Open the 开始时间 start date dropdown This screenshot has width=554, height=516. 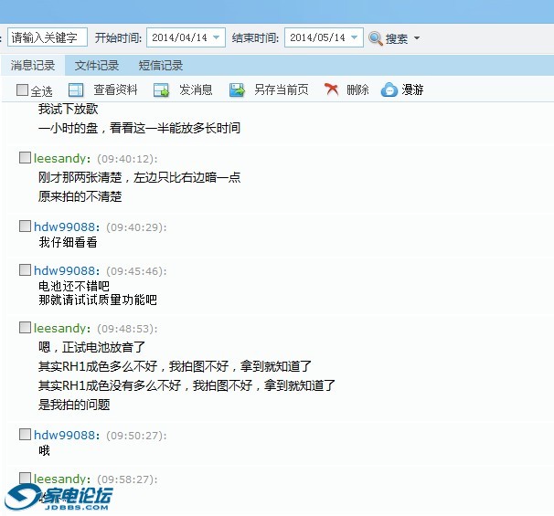coord(216,37)
